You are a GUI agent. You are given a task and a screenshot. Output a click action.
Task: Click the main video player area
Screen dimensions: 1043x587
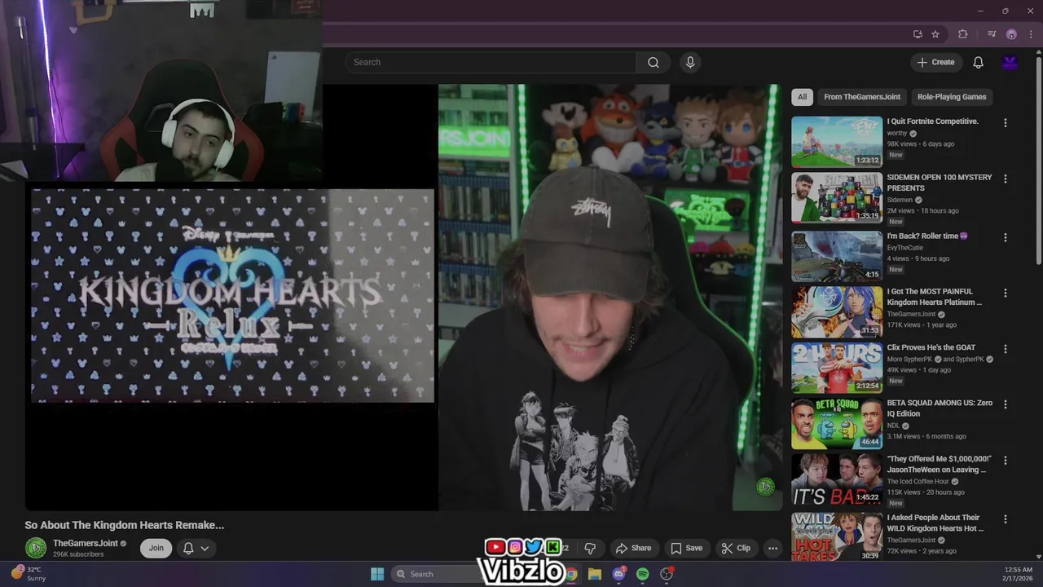tap(403, 298)
